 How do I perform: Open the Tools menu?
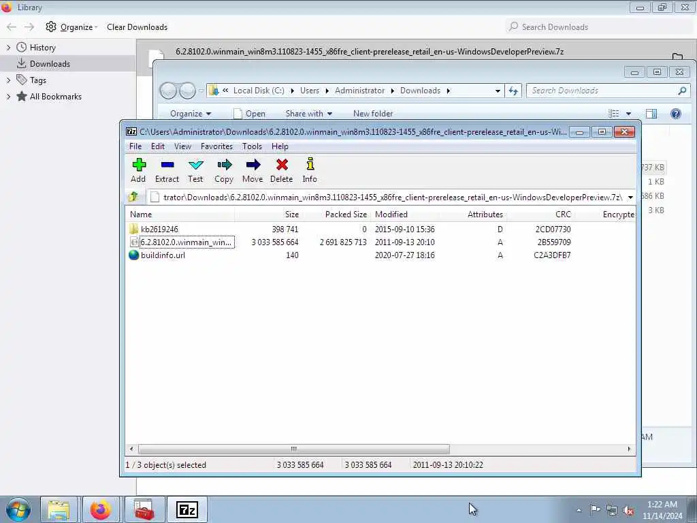[x=252, y=146]
